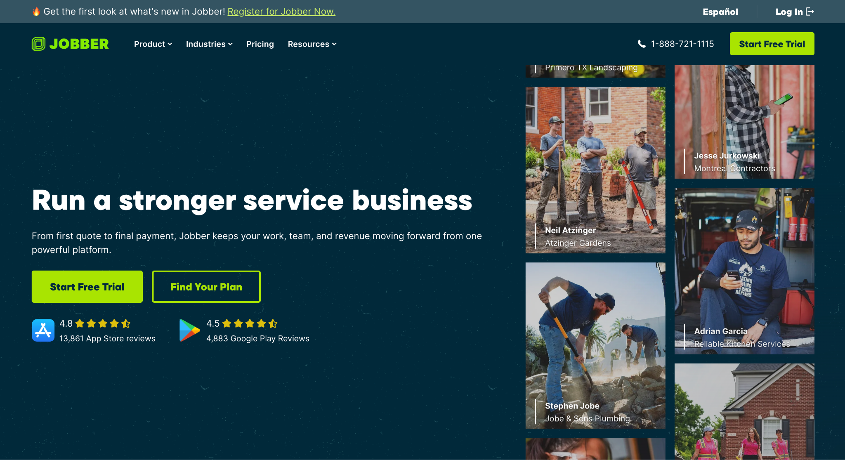Click the Atzinger Gardens caption

578,243
